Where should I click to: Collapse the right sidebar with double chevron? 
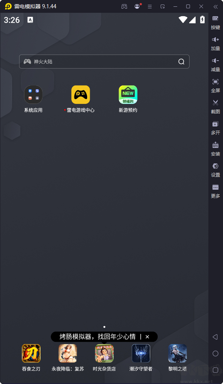coord(215,7)
